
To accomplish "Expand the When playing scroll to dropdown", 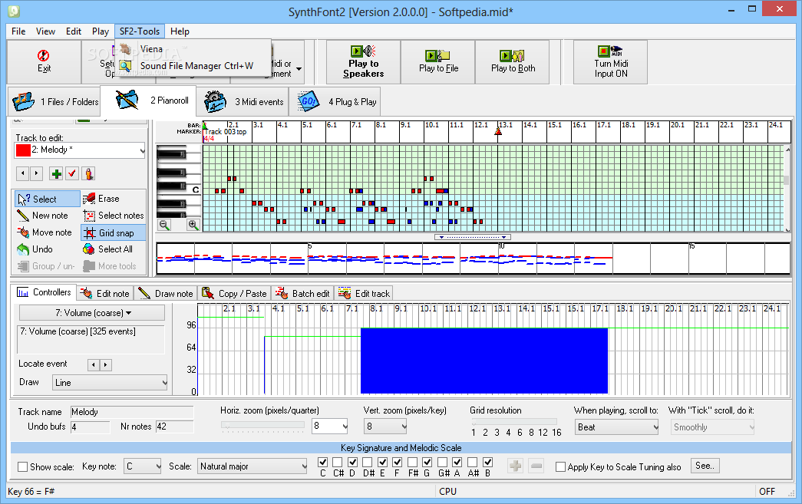I will pyautogui.click(x=655, y=427).
